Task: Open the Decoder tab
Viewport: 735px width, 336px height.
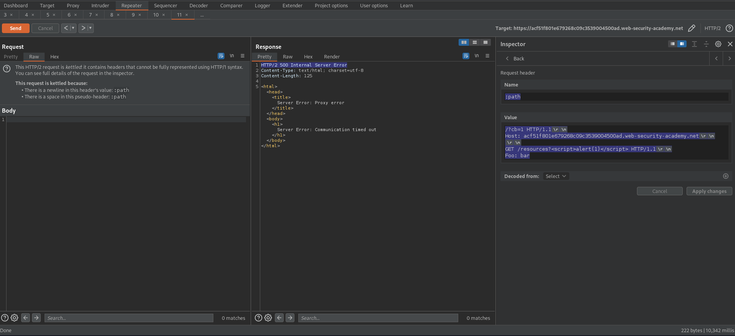Action: [x=199, y=5]
